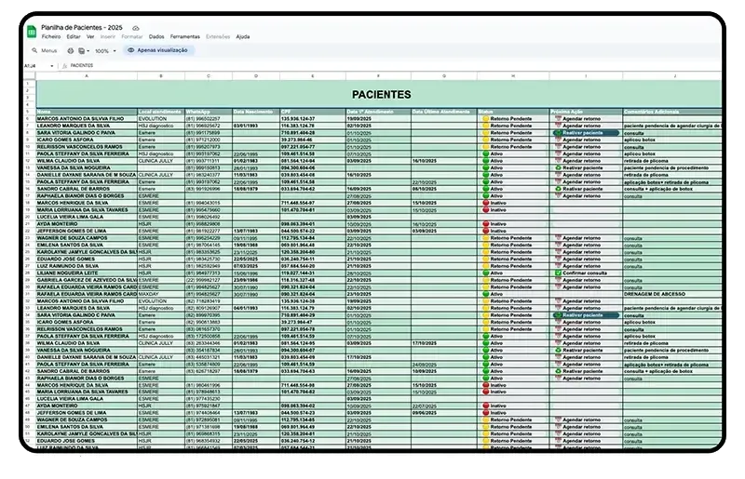Select WAGNER DE SOUZA CAMPOS in row 23
This screenshot has width=745, height=479.
click(x=87, y=238)
